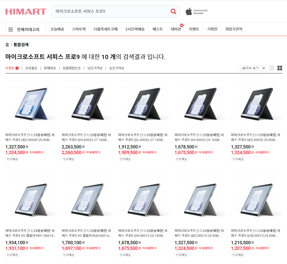Viewport: 287px width, 264px height.
Task: Open the blue Surface Pro9 QEZ-00049 thumbnail
Action: coord(31,104)
